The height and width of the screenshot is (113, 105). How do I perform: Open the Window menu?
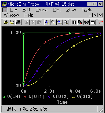[x=12, y=15]
